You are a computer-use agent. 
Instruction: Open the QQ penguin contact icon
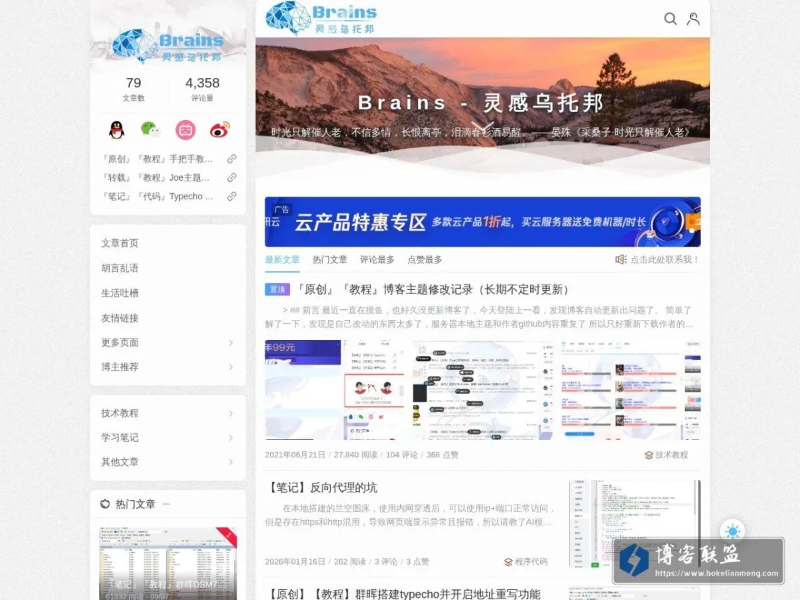coord(117,130)
